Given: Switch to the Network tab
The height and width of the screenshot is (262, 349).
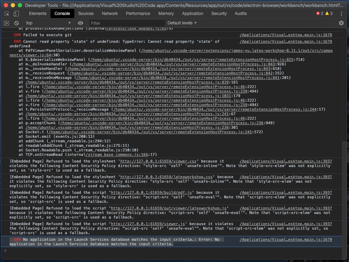Looking at the screenshot, I should tap(110, 14).
